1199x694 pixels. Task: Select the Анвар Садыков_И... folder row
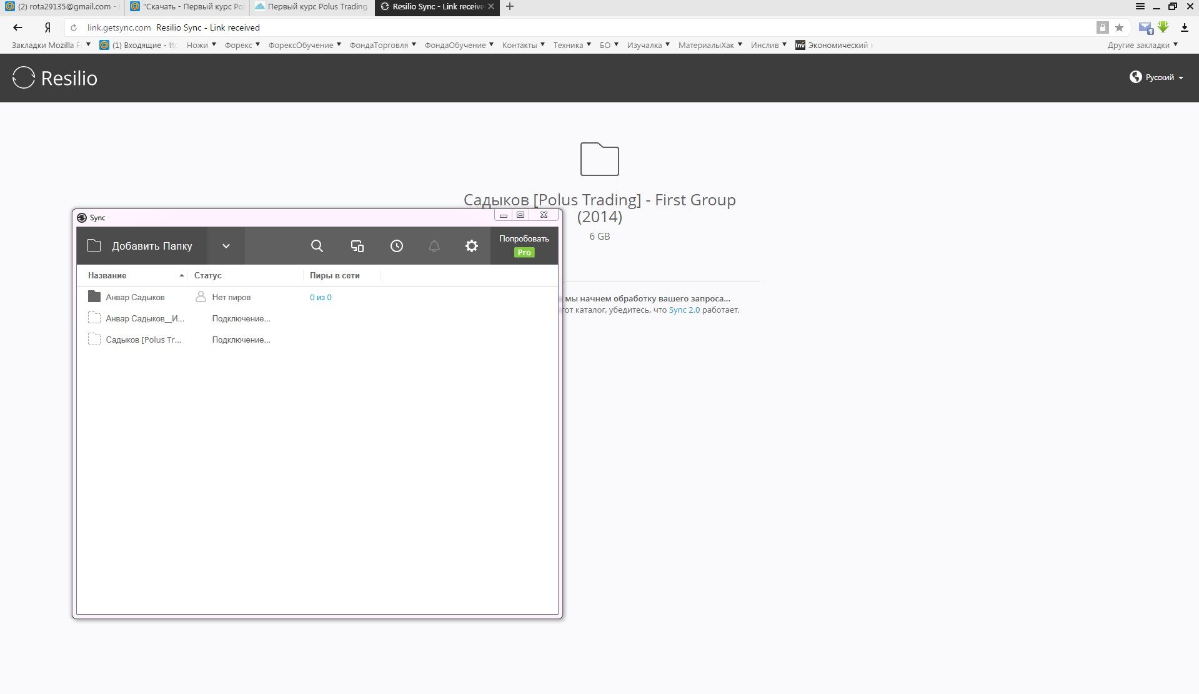[x=317, y=318]
